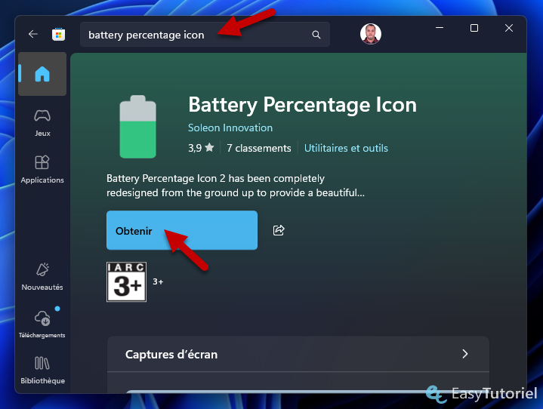Minimize the Store window
The width and height of the screenshot is (543, 409).
tap(440, 28)
